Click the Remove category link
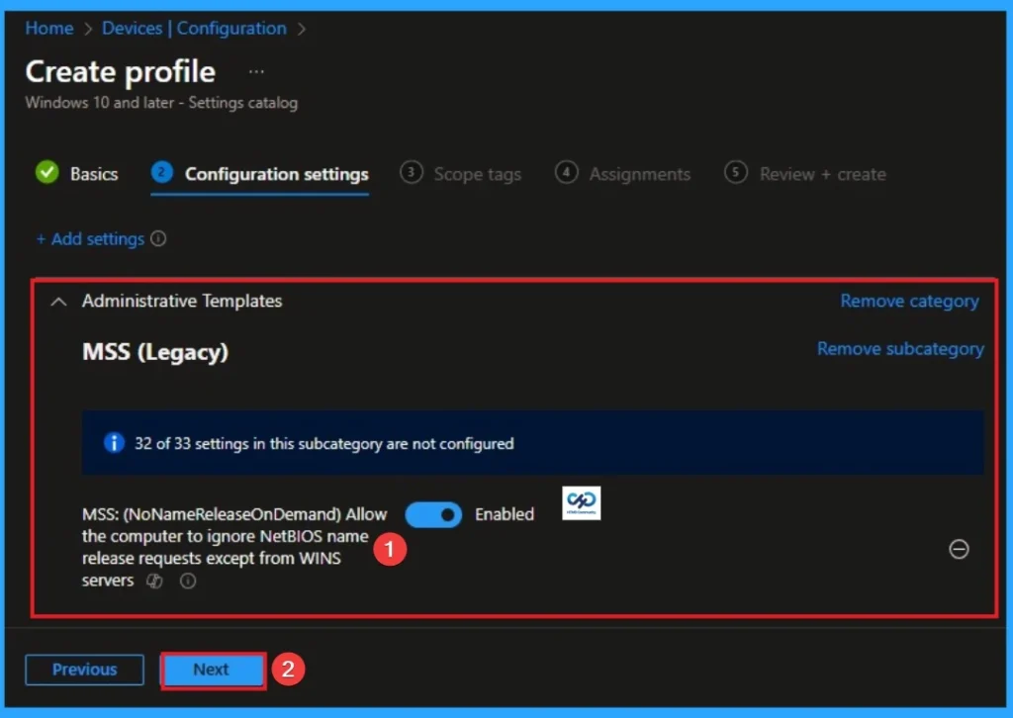The width and height of the screenshot is (1013, 718). pyautogui.click(x=909, y=301)
